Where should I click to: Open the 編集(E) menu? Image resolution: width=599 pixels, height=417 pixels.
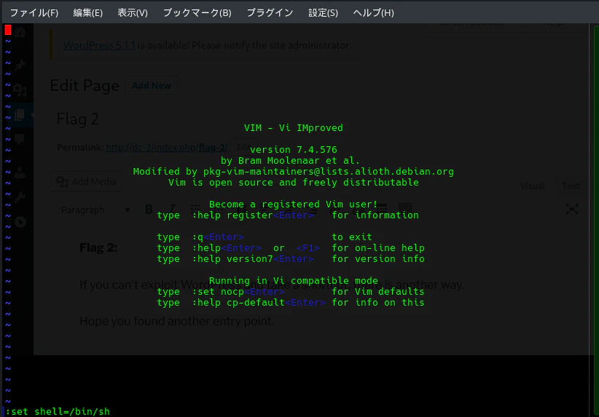pos(88,12)
